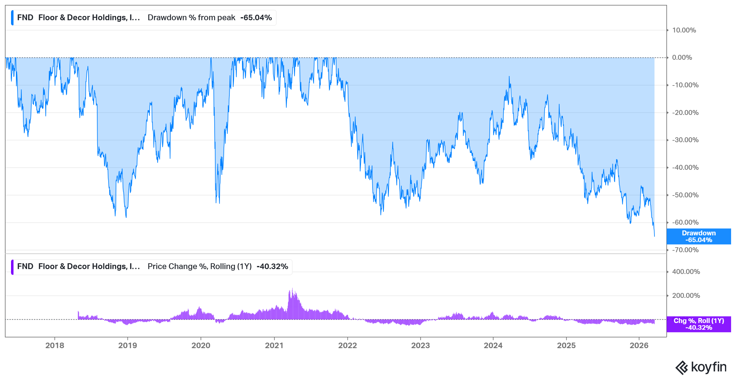Click the -40.32% value in the bottom legend
The image size is (736, 380).
272,267
